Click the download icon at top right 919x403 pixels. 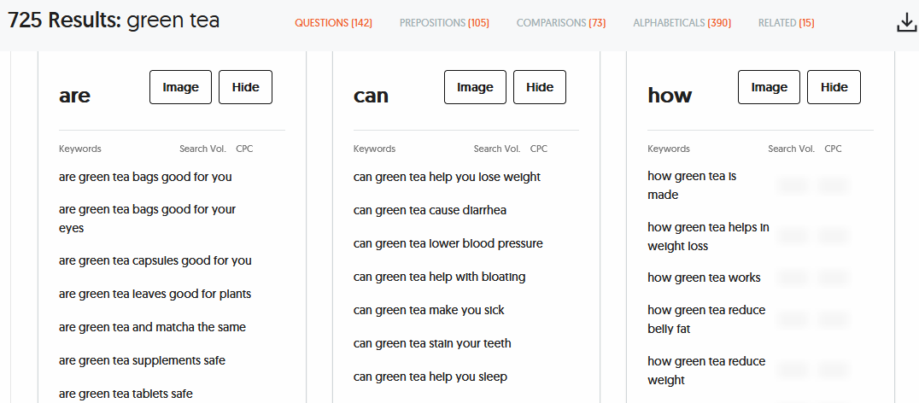[906, 24]
